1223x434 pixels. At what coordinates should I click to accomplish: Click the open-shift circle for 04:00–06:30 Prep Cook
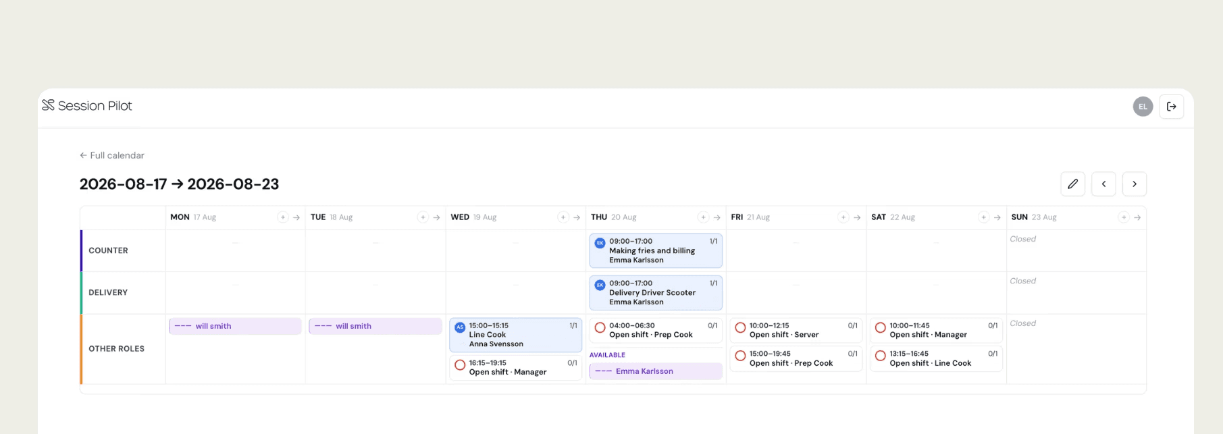[x=600, y=328]
